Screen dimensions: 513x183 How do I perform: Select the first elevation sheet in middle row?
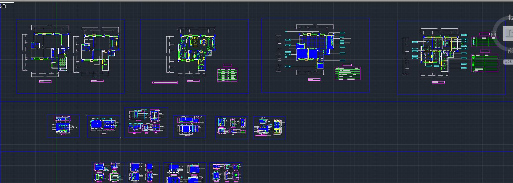[63, 126]
